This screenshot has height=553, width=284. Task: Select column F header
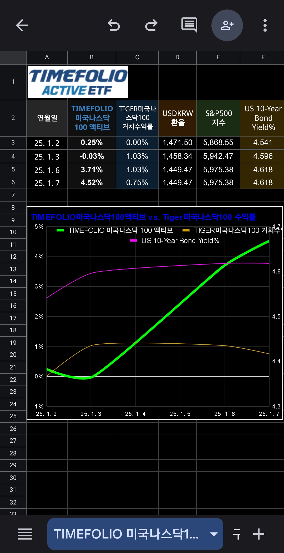[x=262, y=57]
